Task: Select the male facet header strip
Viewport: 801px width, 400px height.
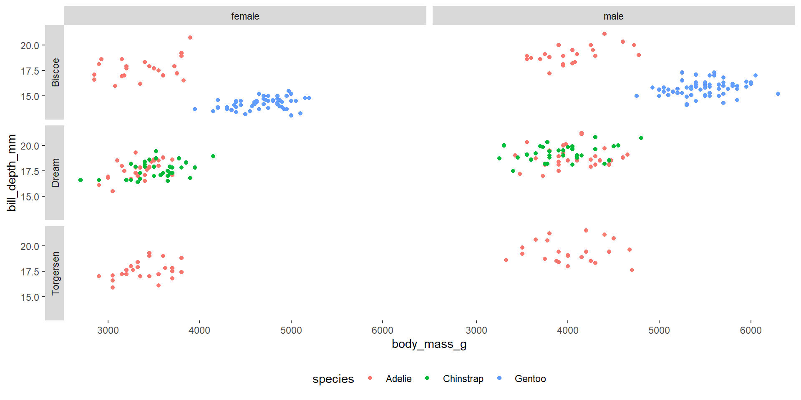Action: pos(613,16)
